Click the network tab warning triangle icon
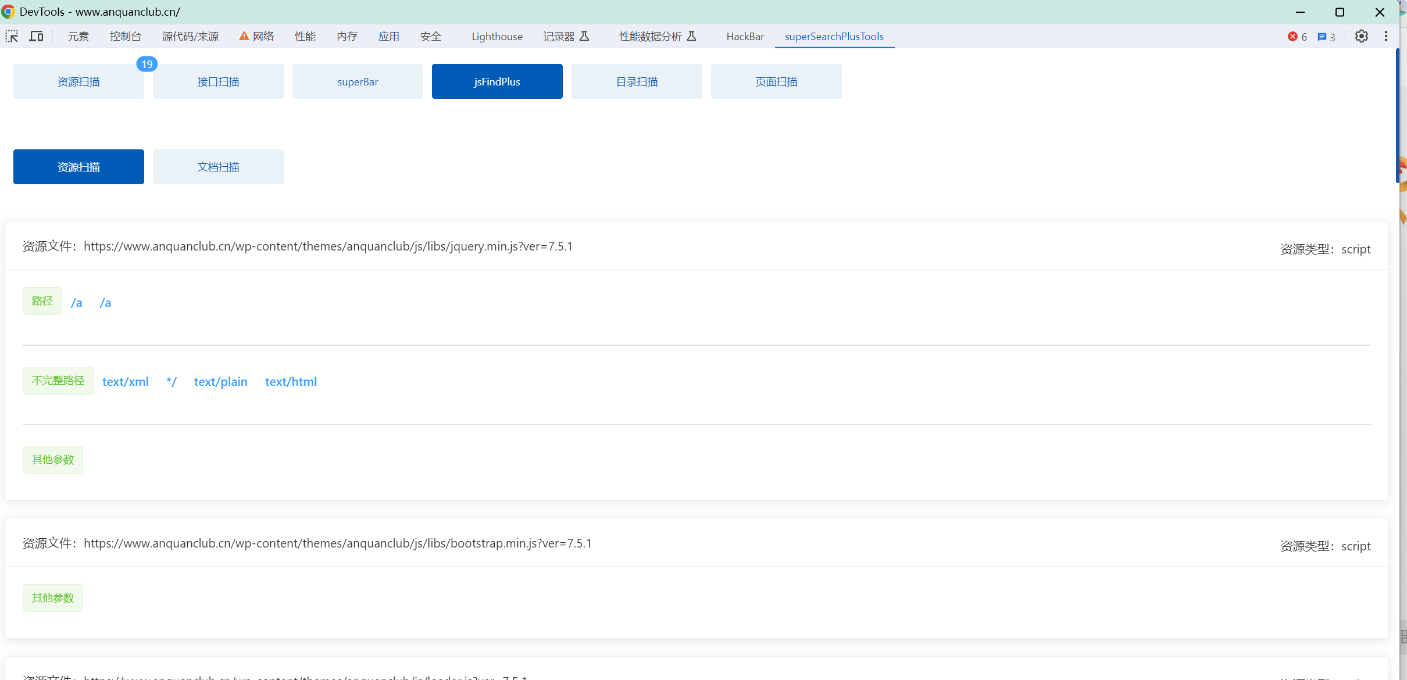 coord(244,37)
